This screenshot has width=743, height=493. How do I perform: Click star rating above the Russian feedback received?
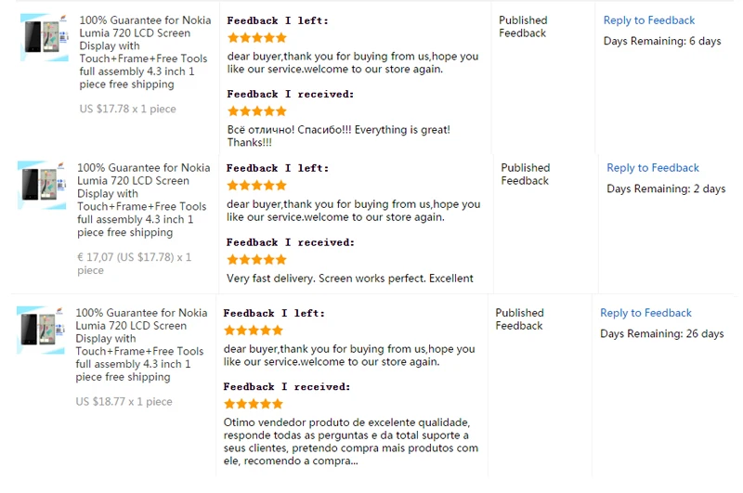point(257,111)
